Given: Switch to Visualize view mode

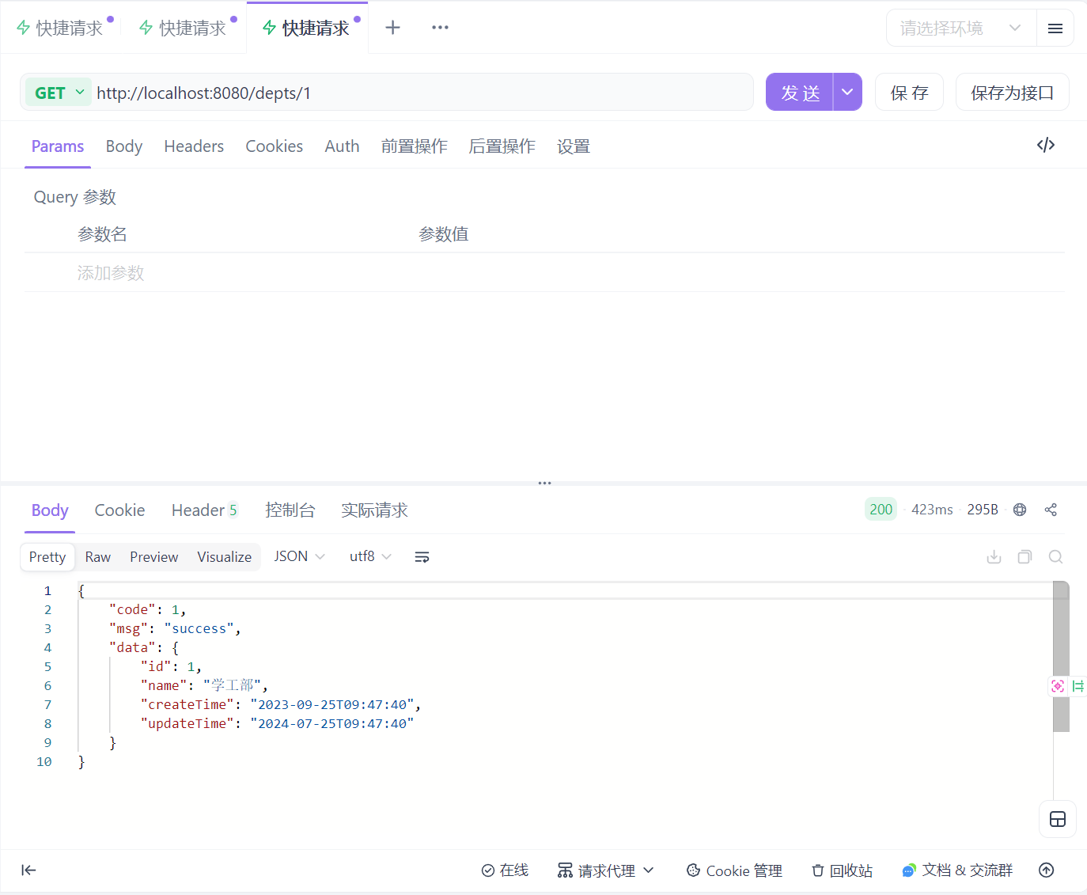Looking at the screenshot, I should [x=225, y=557].
